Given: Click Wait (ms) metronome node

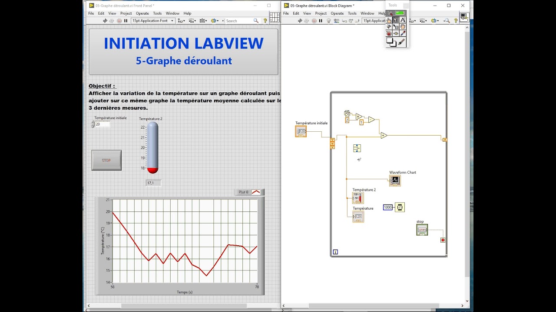Looking at the screenshot, I should (x=400, y=207).
